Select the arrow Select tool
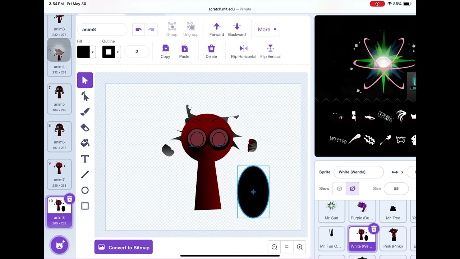The width and height of the screenshot is (460, 259). [85, 80]
